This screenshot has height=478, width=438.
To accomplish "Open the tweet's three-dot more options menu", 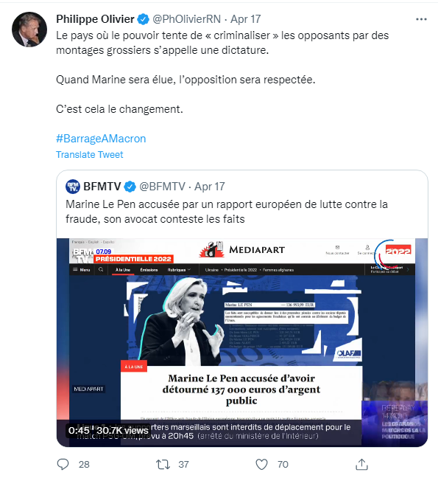I will pyautogui.click(x=421, y=19).
